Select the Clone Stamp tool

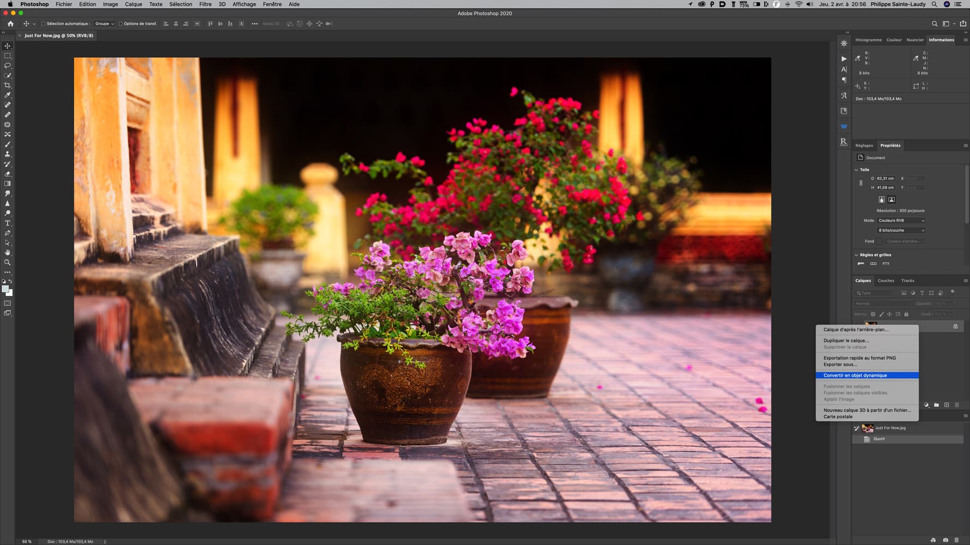coord(8,154)
